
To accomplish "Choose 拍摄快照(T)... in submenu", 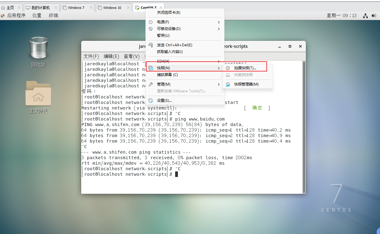I will point(247,68).
